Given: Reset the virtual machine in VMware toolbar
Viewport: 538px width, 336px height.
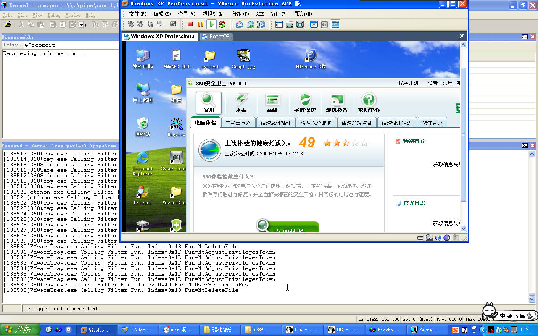Looking at the screenshot, I should [222, 24].
